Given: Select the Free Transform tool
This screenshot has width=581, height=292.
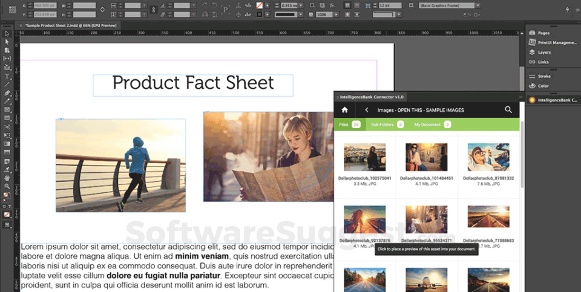Looking at the screenshot, I should (7, 135).
